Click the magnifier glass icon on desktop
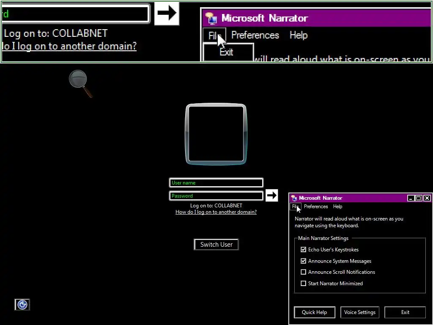 tap(80, 83)
